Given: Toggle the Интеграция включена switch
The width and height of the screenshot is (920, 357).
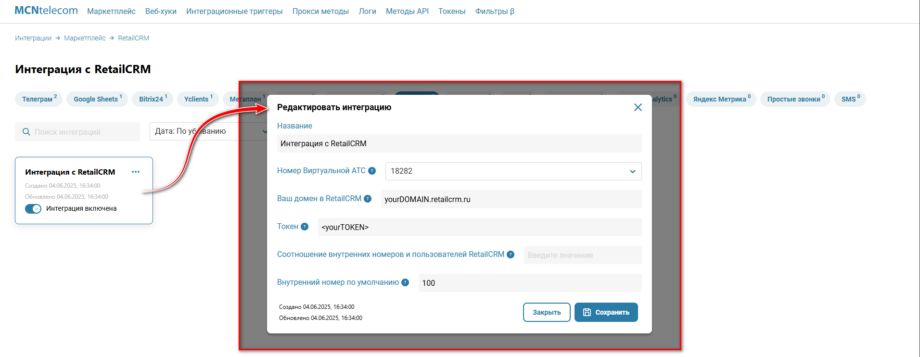Looking at the screenshot, I should pos(33,208).
